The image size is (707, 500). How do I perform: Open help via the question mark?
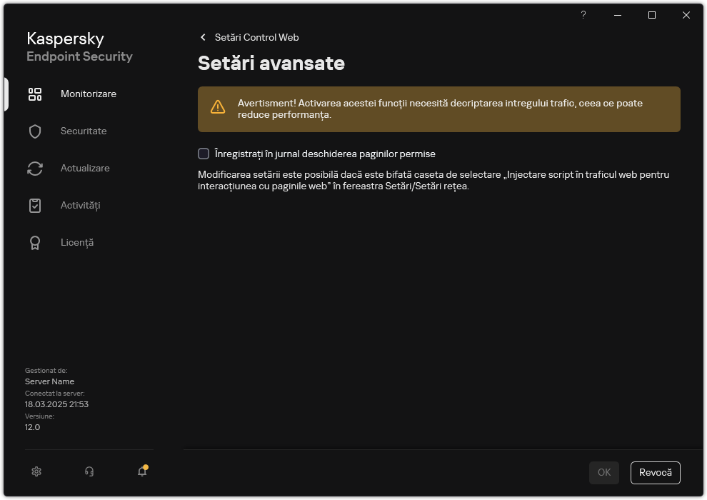tap(583, 14)
